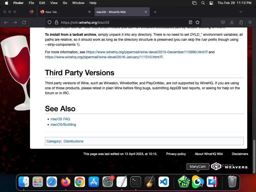Open the macOS/Building link

(63, 124)
